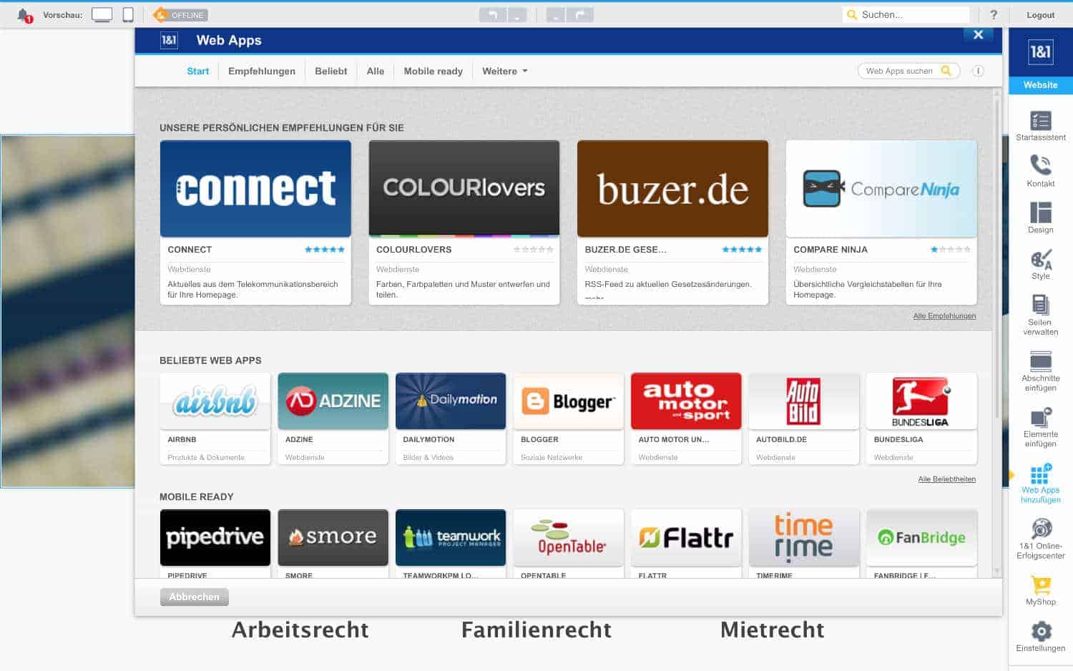The height and width of the screenshot is (671, 1073).
Task: Select the ADZINE web app
Action: pyautogui.click(x=333, y=418)
